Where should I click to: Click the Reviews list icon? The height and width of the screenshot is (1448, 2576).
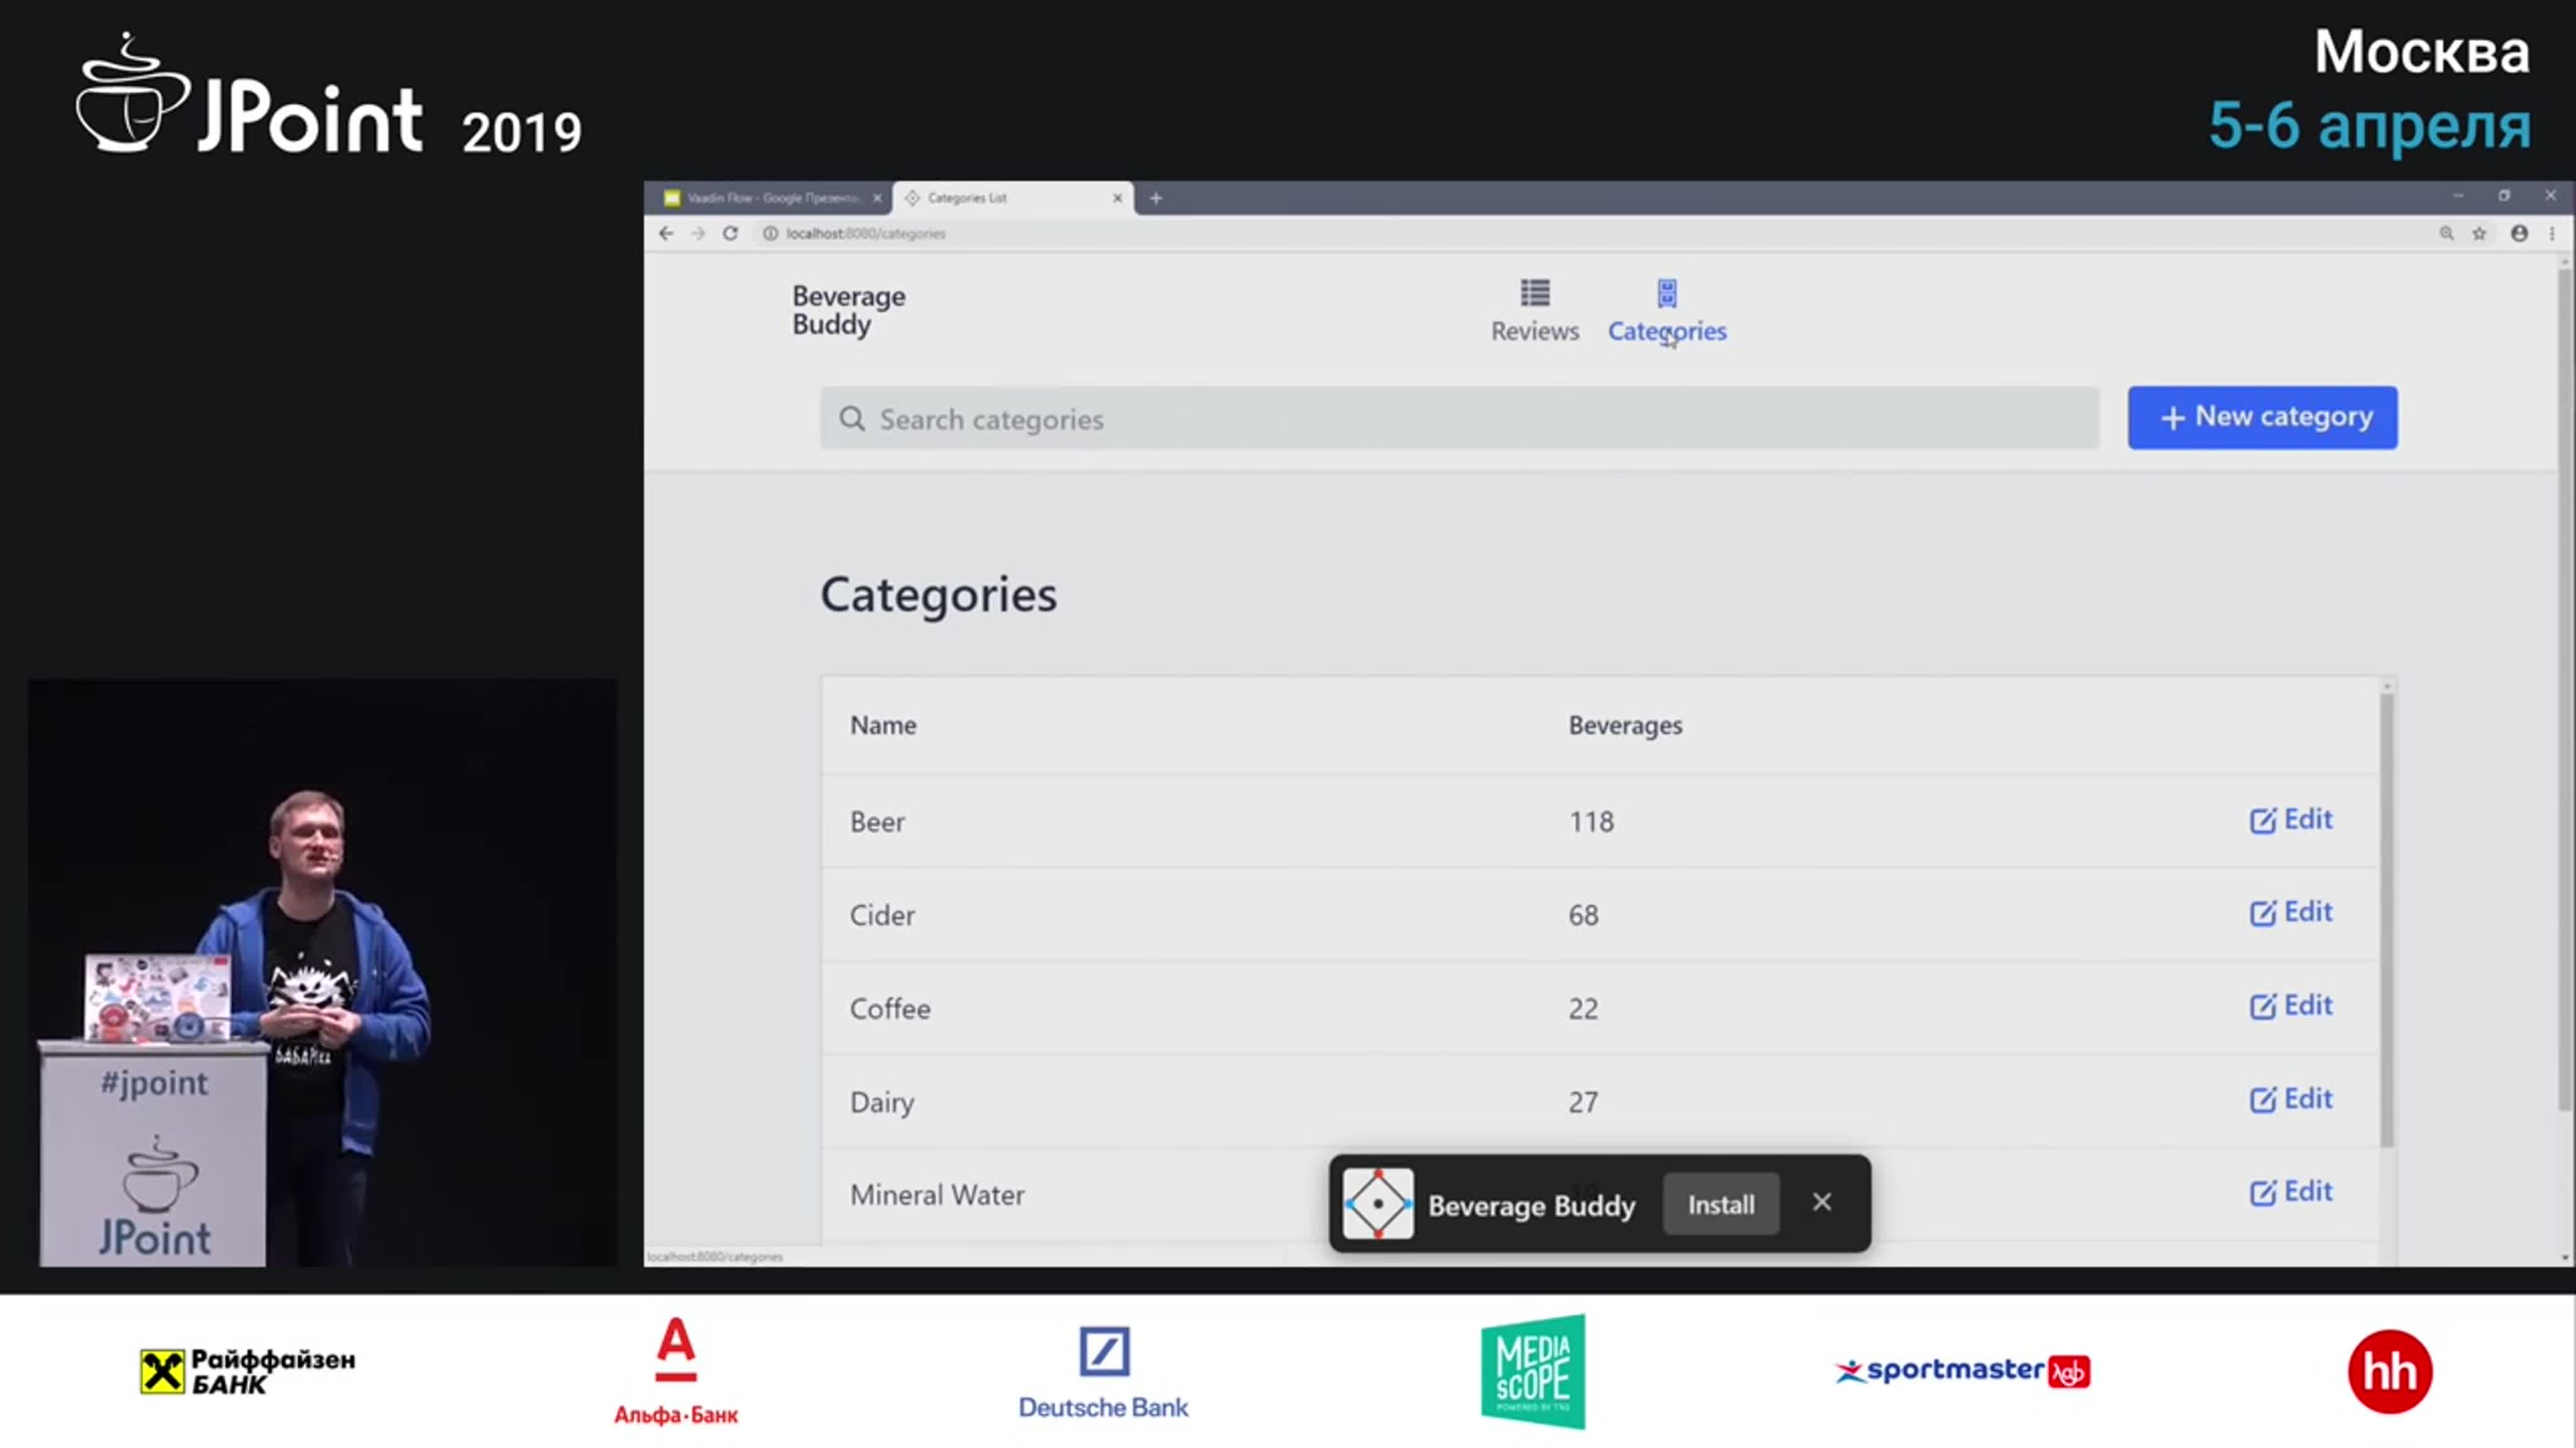coord(1535,293)
